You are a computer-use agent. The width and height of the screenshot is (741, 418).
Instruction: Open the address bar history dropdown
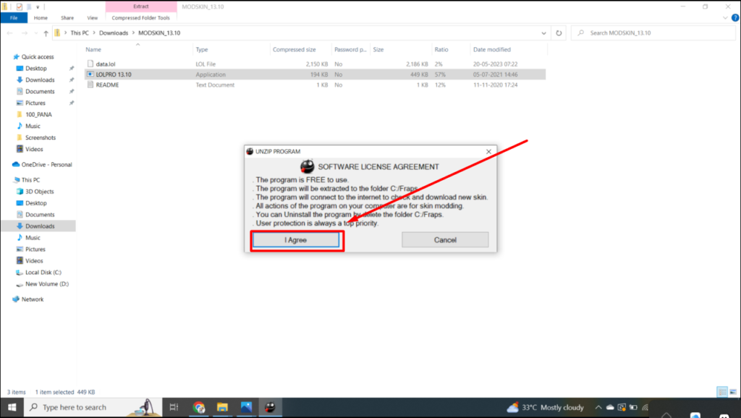[x=543, y=33]
